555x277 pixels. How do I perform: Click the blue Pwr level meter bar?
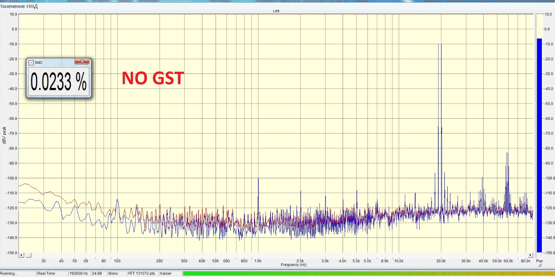539,145
